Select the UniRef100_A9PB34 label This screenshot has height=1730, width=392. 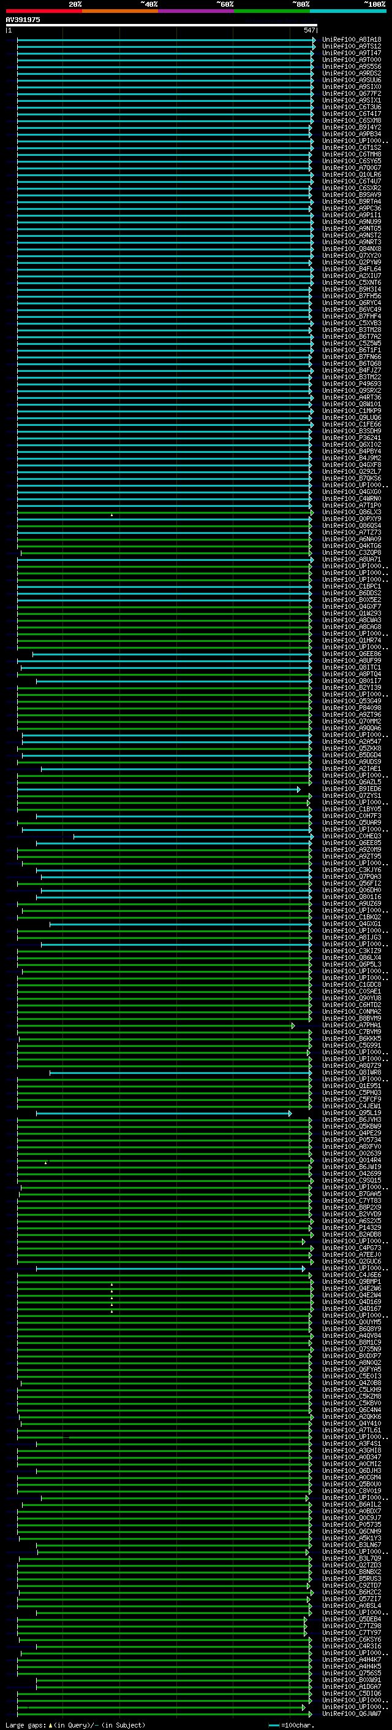pos(352,134)
